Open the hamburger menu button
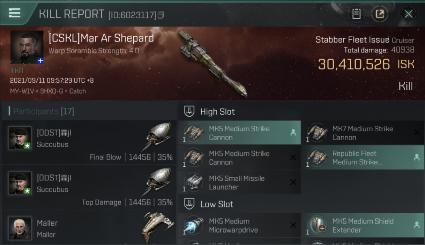425x245 pixels. click(15, 13)
